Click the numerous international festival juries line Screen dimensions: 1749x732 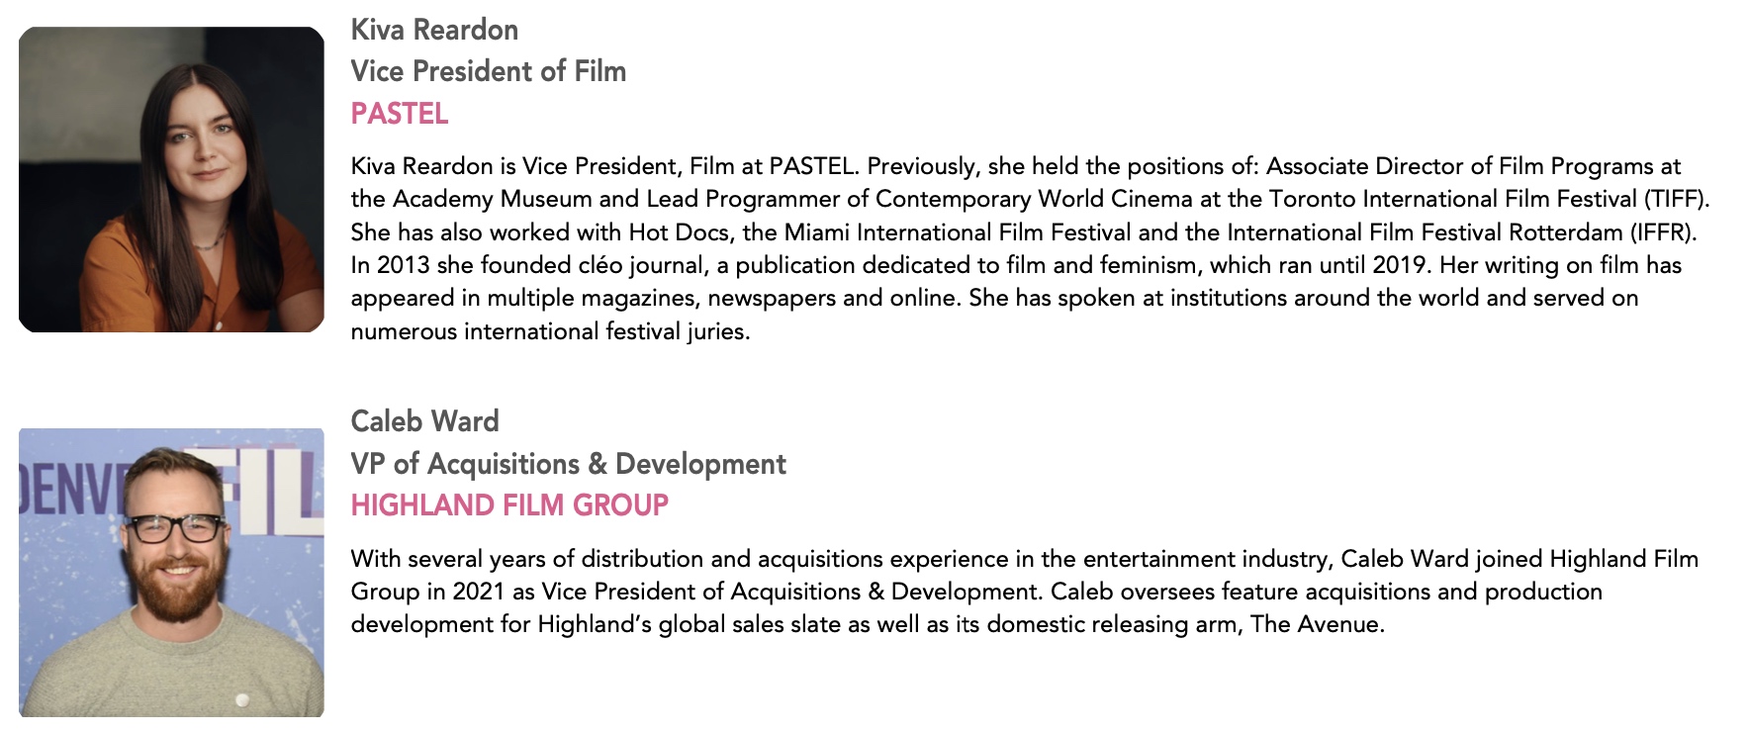[x=550, y=331]
